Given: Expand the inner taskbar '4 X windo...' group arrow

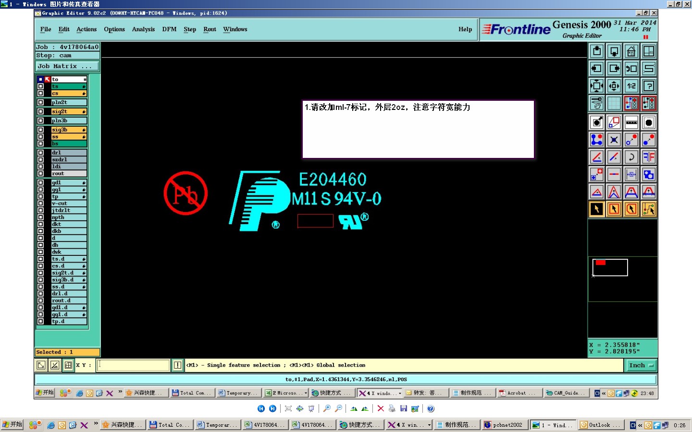Looking at the screenshot, I should coord(400,393).
